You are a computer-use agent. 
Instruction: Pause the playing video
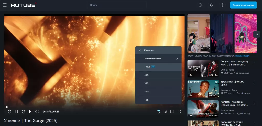click(x=16, y=111)
